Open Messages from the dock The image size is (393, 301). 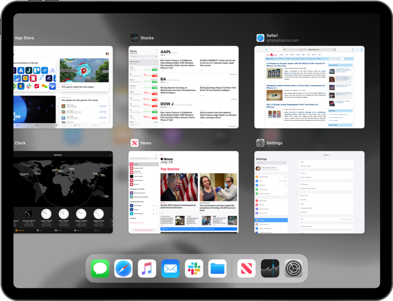tap(100, 268)
